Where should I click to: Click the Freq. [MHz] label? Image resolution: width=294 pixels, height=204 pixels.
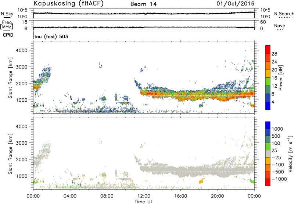coord(7,25)
